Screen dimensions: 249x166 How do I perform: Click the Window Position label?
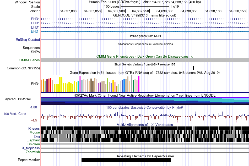click(x=27, y=2)
